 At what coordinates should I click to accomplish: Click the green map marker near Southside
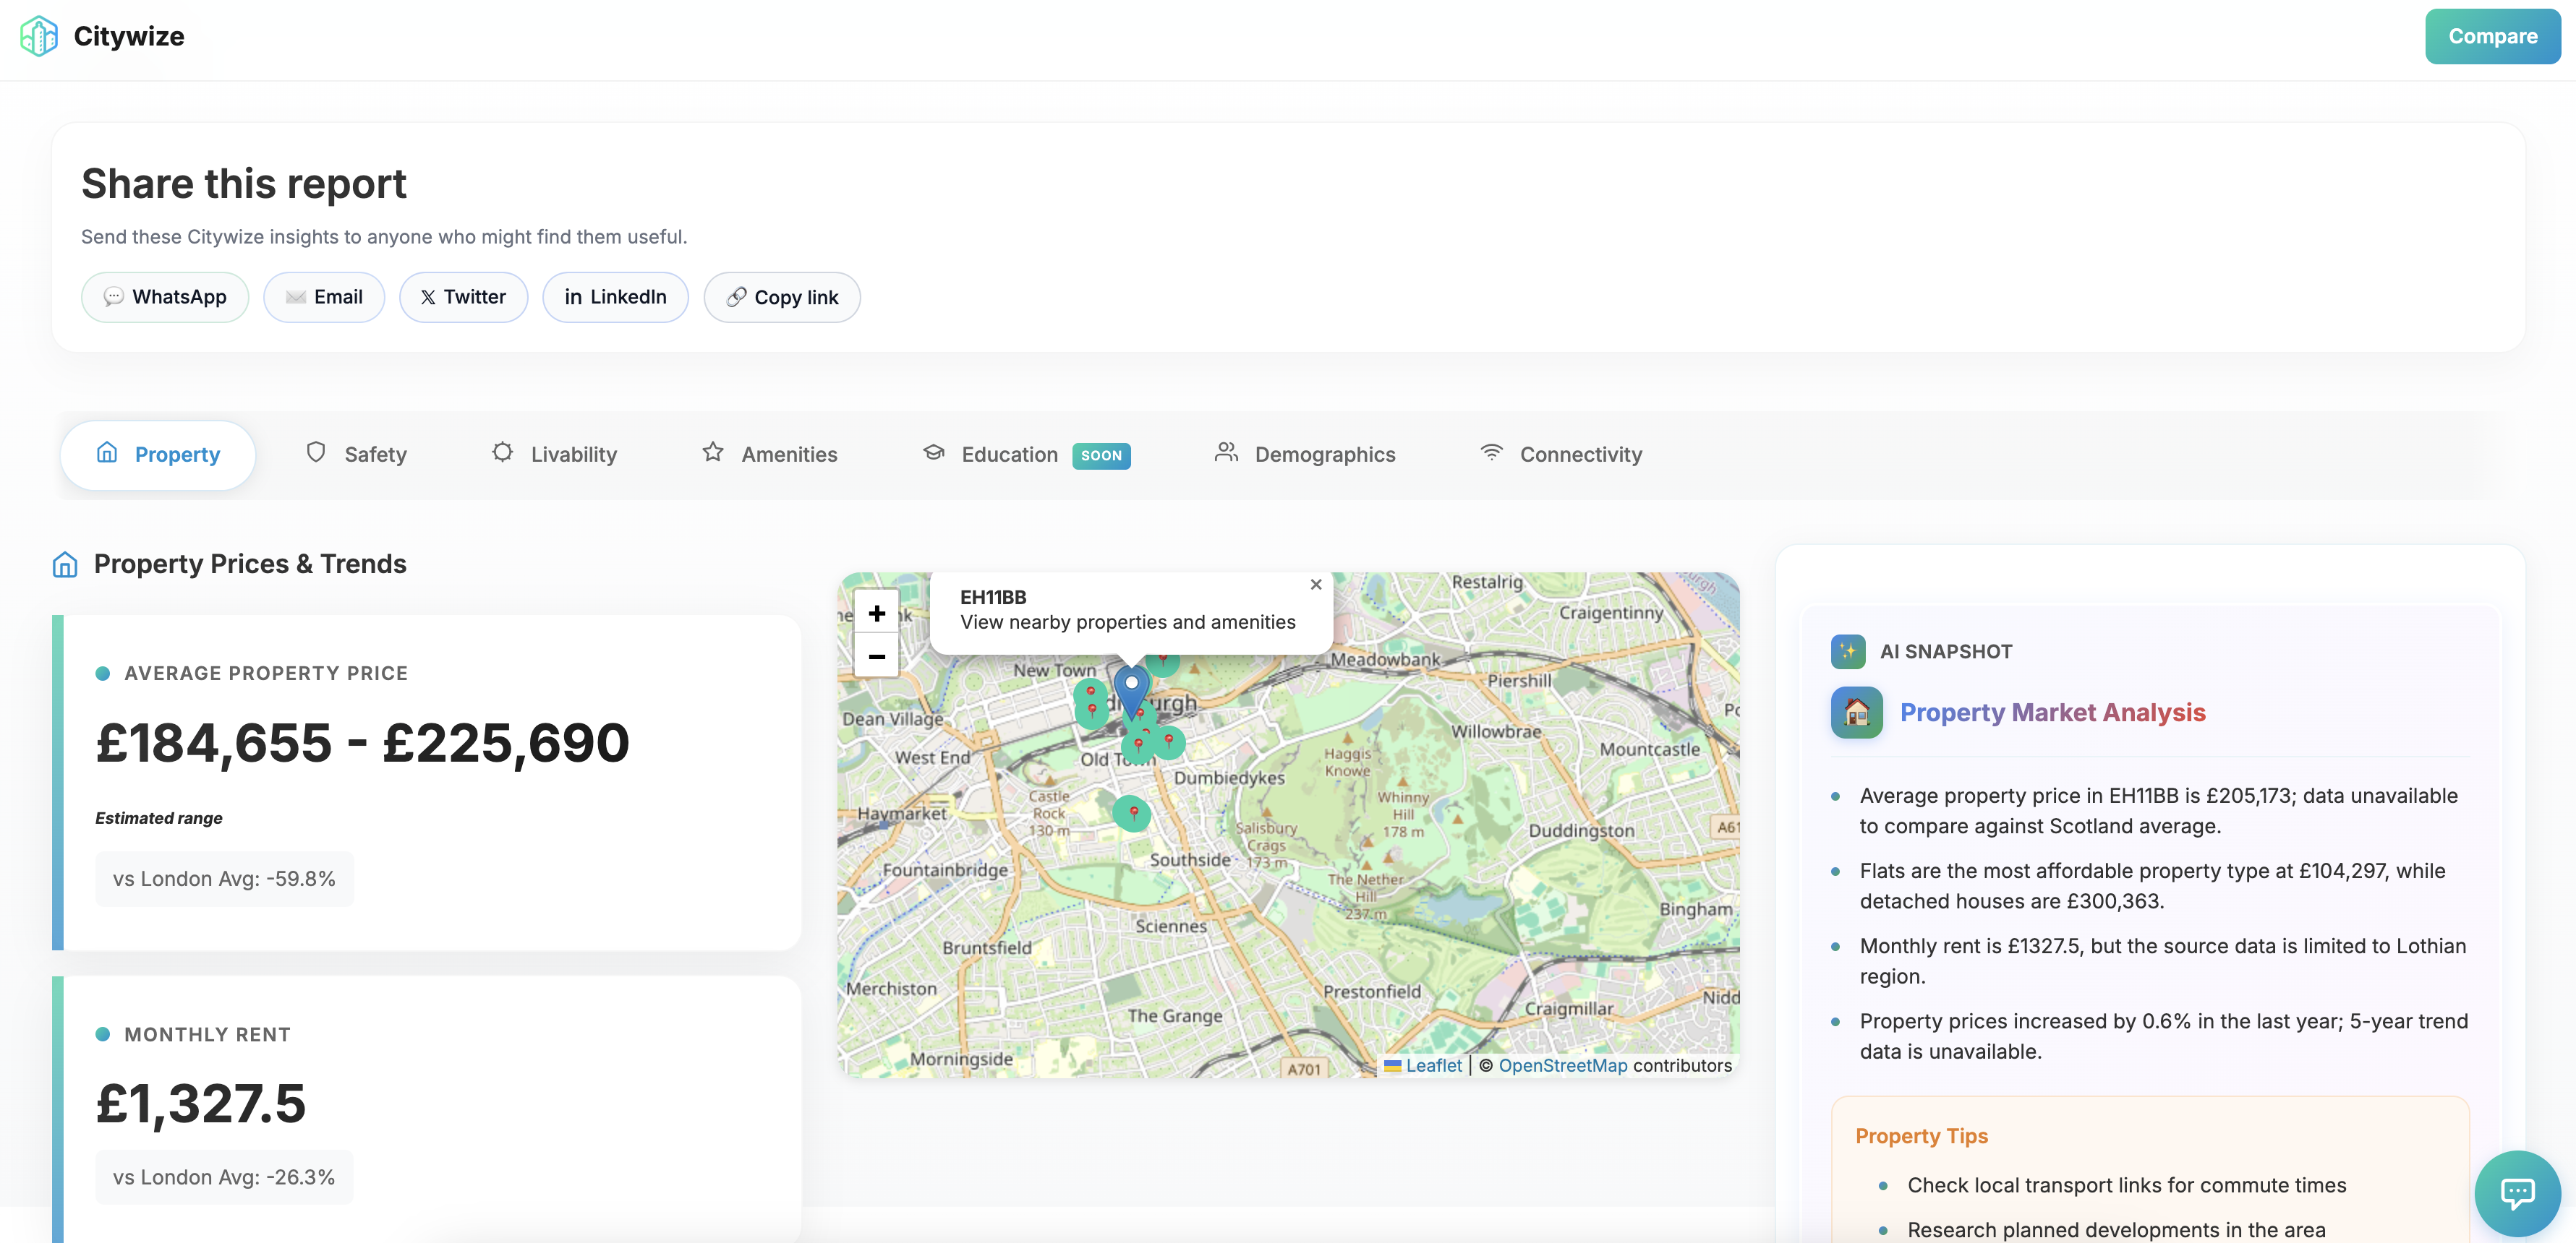[1132, 812]
